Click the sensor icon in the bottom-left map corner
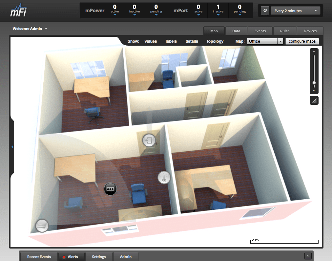332x261 pixels. [x=42, y=226]
